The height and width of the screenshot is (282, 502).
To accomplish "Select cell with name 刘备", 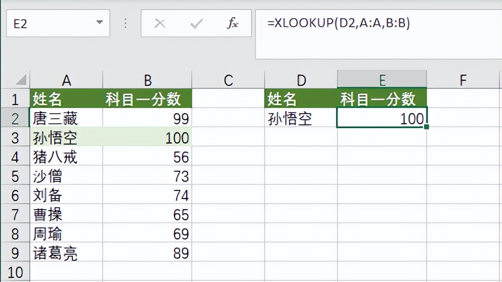I will [66, 195].
